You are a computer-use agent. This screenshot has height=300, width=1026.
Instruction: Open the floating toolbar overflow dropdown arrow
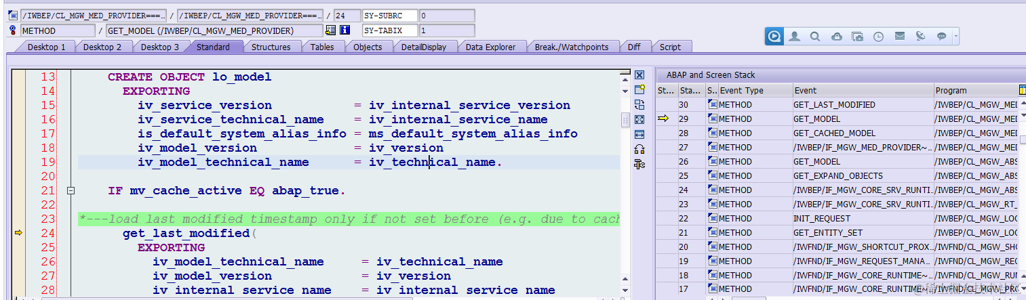click(956, 37)
